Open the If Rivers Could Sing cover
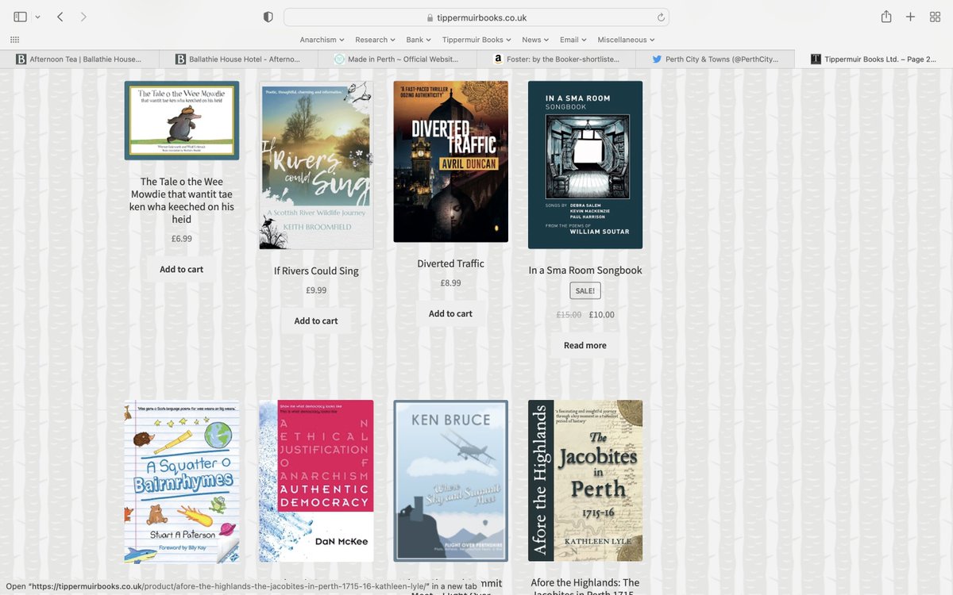Image resolution: width=953 pixels, height=595 pixels. tap(316, 165)
